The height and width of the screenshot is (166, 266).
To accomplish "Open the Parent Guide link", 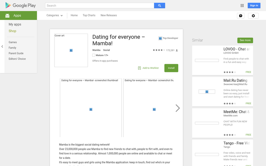I will click(16, 53).
